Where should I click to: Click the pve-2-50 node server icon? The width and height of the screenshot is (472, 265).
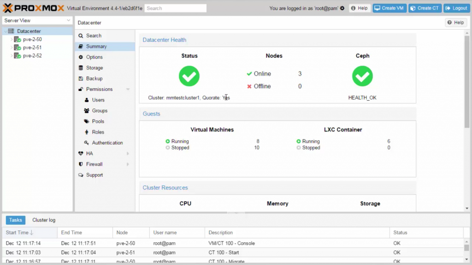coord(18,40)
